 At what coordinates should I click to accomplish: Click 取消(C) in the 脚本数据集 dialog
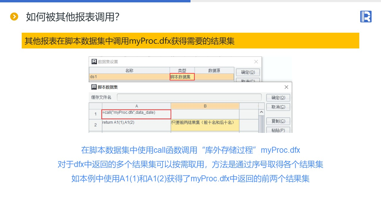click(278, 107)
